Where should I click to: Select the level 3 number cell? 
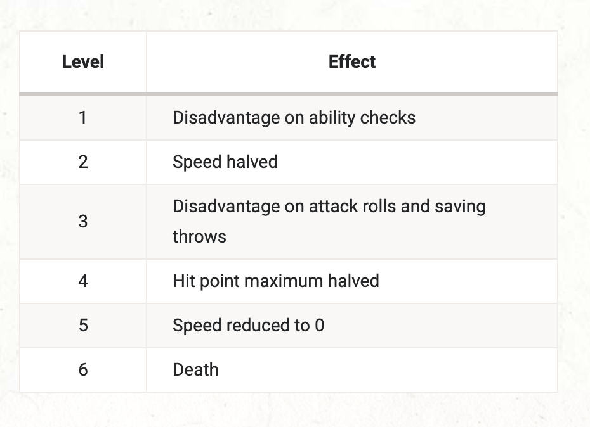pyautogui.click(x=83, y=222)
